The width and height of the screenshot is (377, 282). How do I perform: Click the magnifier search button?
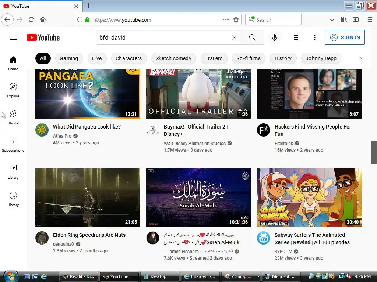[x=253, y=37]
